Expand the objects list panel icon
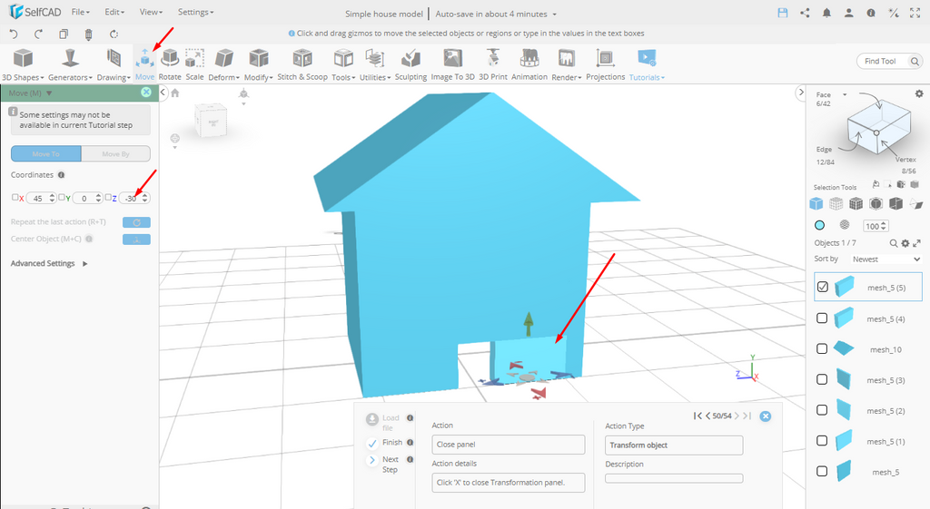Image resolution: width=930 pixels, height=509 pixels. tap(916, 243)
